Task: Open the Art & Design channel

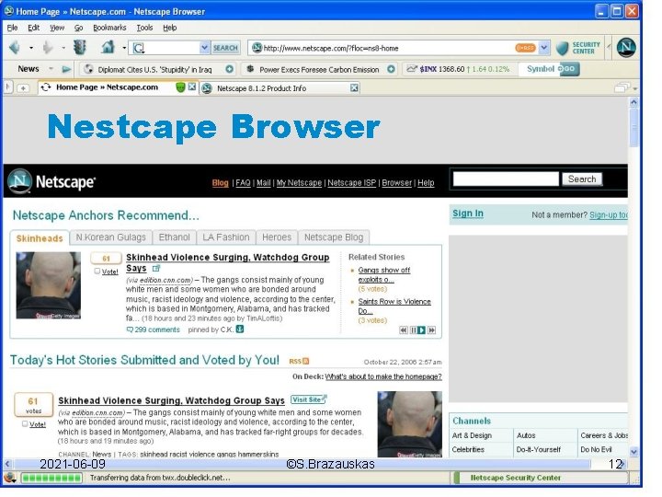Action: tap(472, 435)
